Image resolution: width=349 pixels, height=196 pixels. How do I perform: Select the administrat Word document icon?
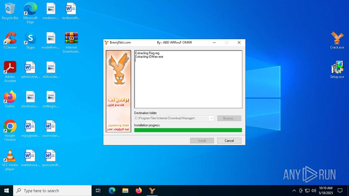(x=30, y=70)
